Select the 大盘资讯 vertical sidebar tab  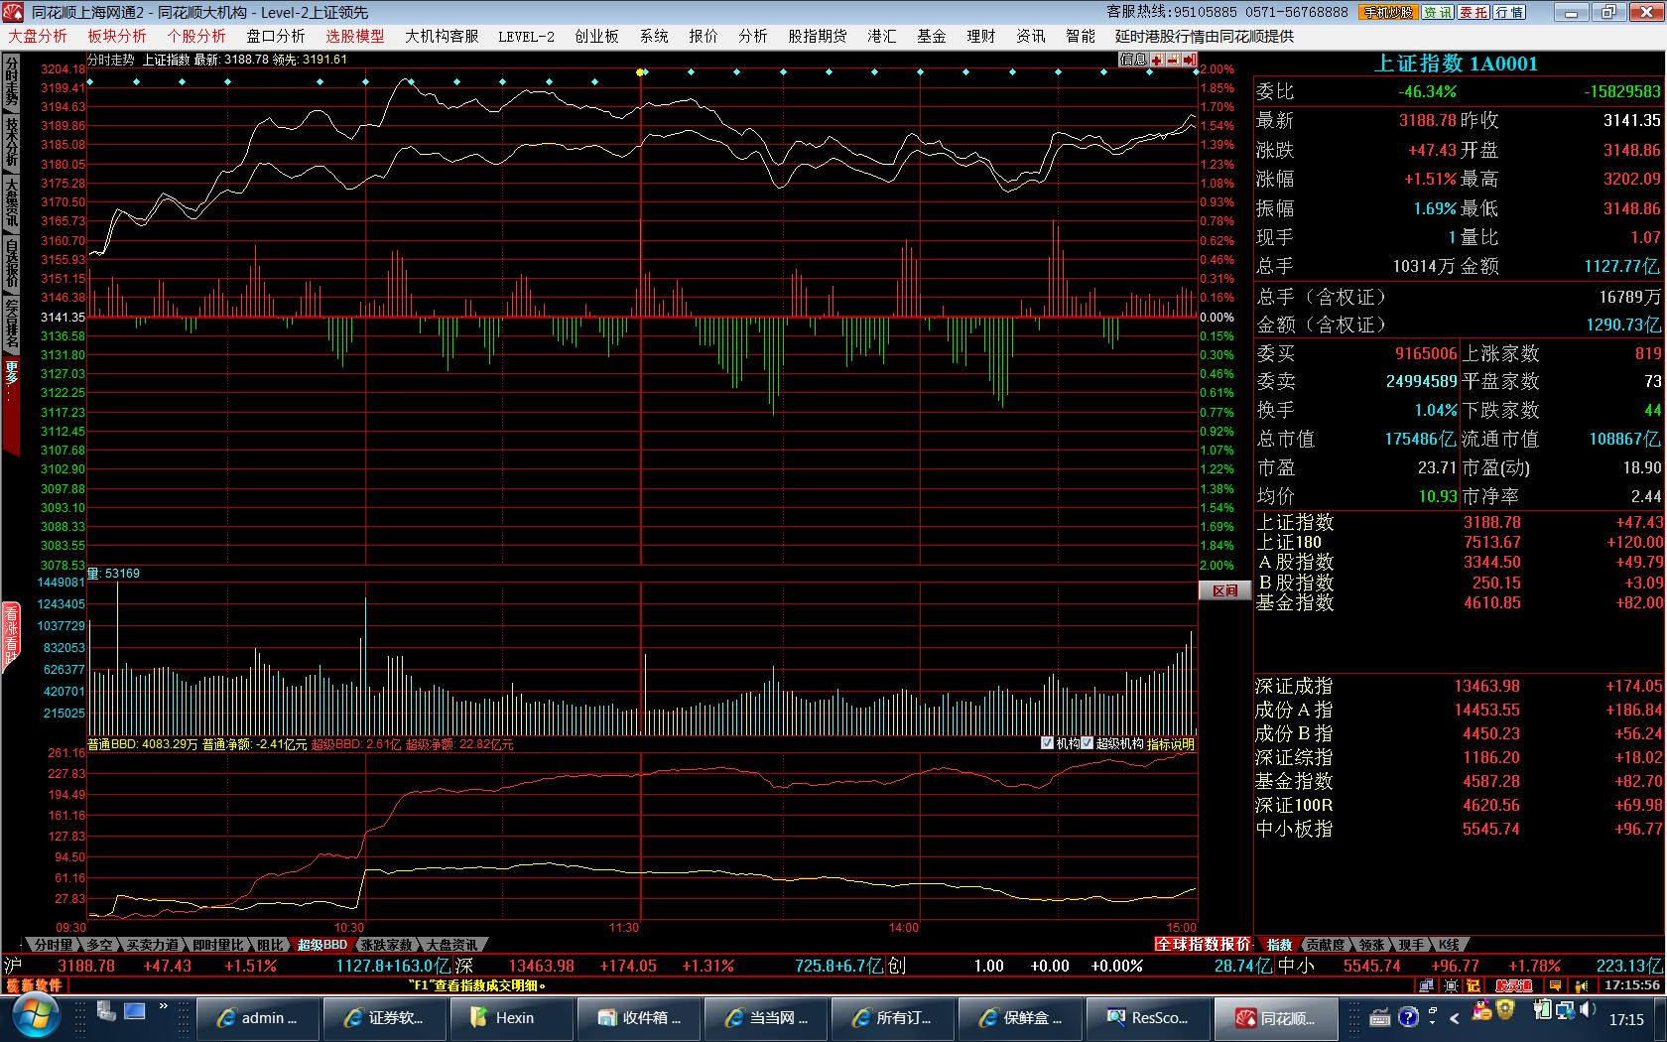tap(11, 202)
